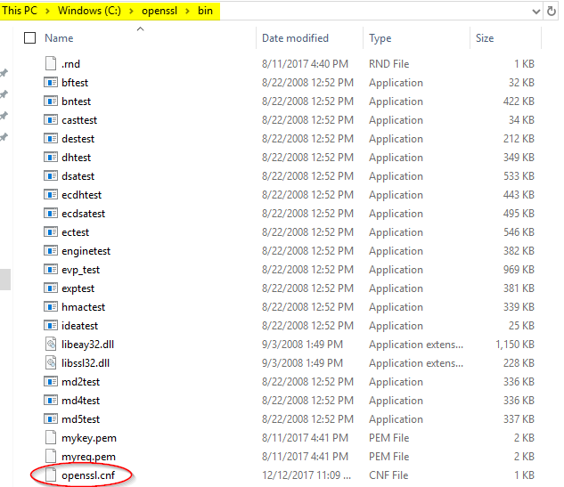The width and height of the screenshot is (564, 487).
Task: Click the .rnd file icon
Action: coord(51,64)
